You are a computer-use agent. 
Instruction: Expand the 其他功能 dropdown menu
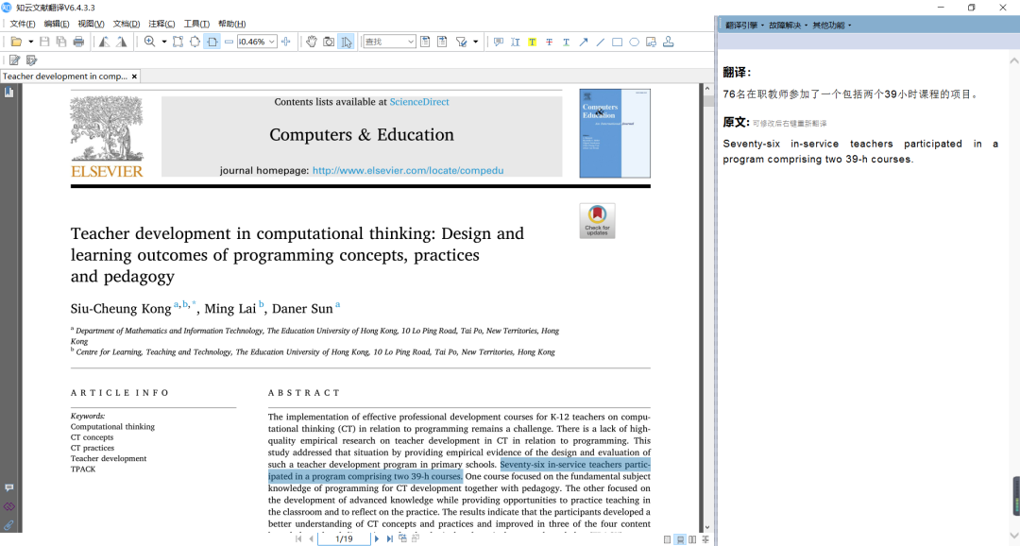click(x=831, y=26)
